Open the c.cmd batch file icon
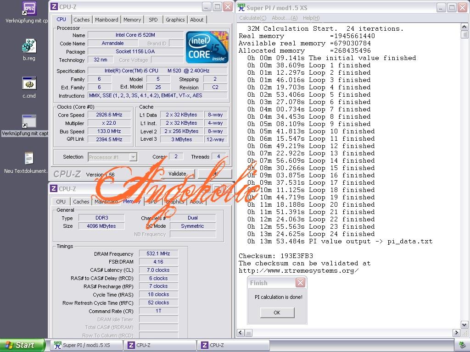Screen dimensions: 470x352 29,83
